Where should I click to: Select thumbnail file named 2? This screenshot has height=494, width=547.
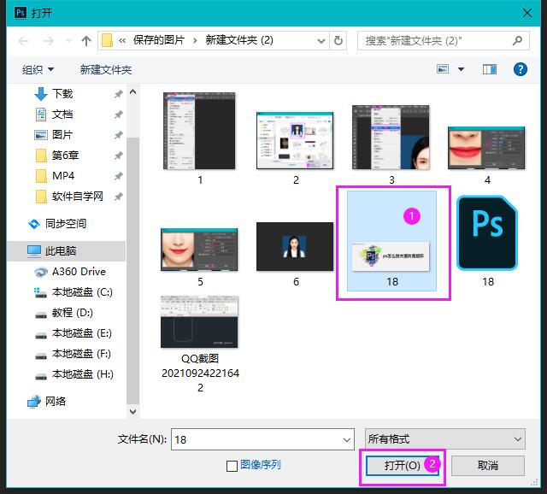pos(295,148)
